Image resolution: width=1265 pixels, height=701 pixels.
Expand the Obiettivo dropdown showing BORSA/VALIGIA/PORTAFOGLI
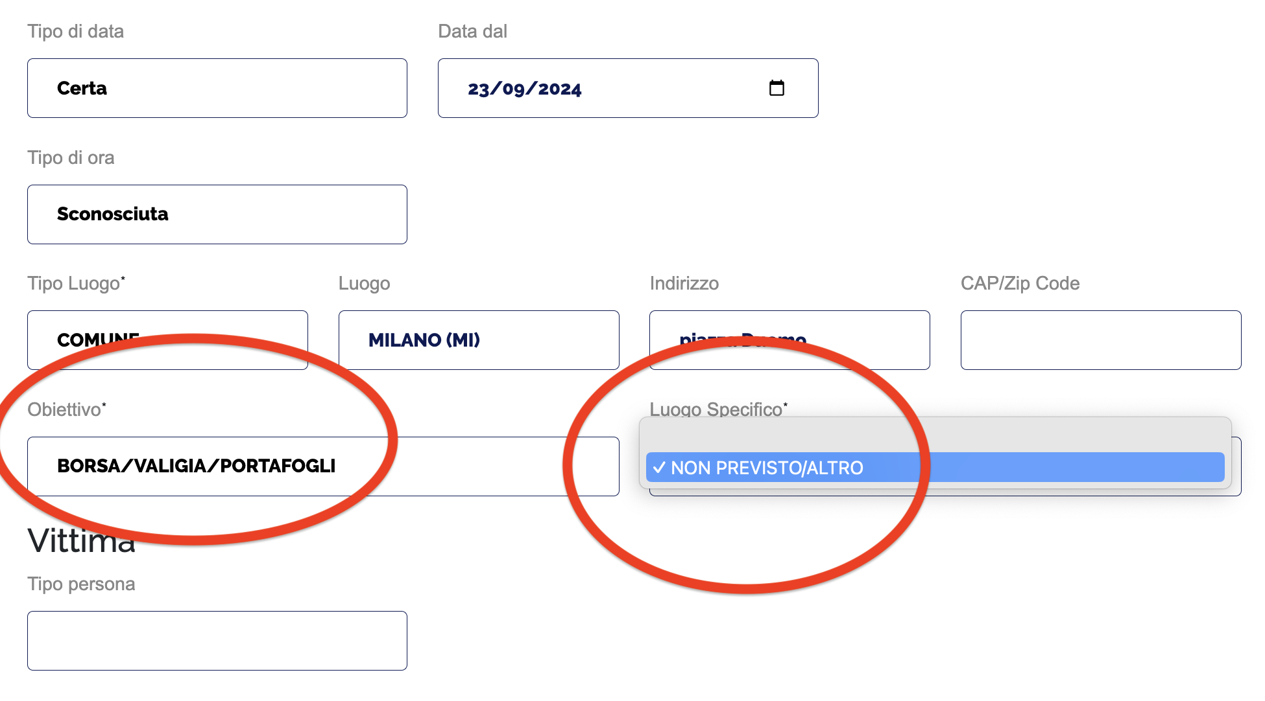point(323,466)
